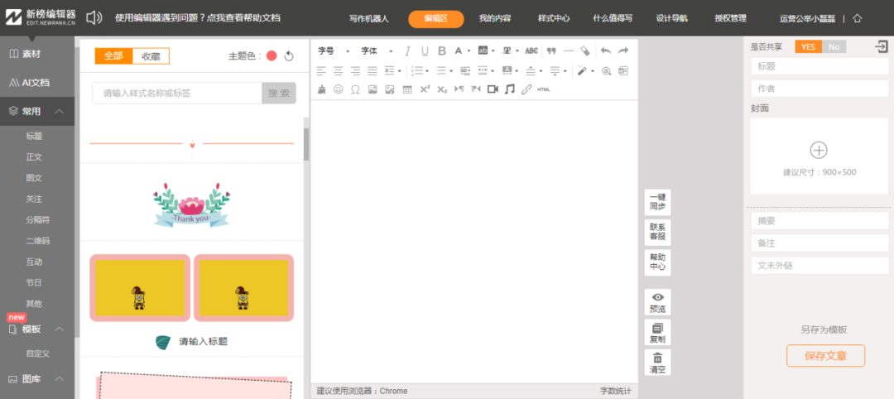Insert an emoji with the smiley icon
This screenshot has width=894, height=399.
tap(339, 89)
